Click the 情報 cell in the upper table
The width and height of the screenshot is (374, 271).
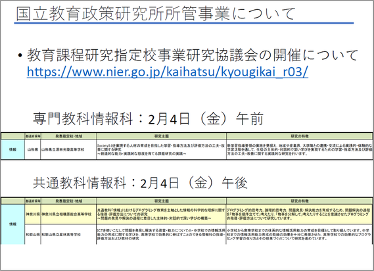coord(12,149)
